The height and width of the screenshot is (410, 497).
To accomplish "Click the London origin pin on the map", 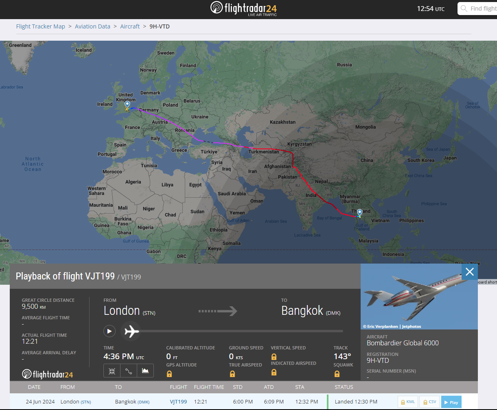I will tap(127, 105).
